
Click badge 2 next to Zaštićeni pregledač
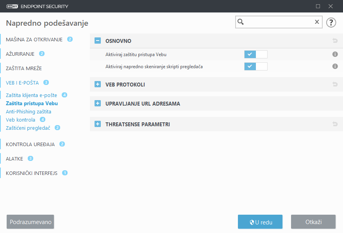click(x=57, y=128)
